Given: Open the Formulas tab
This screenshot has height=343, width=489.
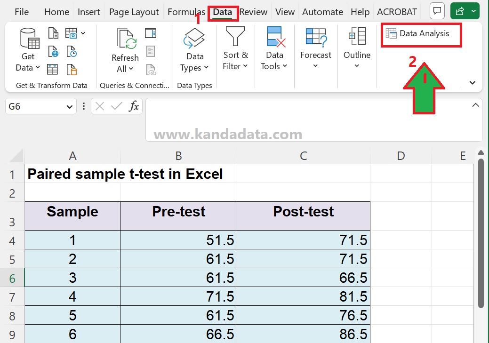Looking at the screenshot, I should pyautogui.click(x=186, y=12).
